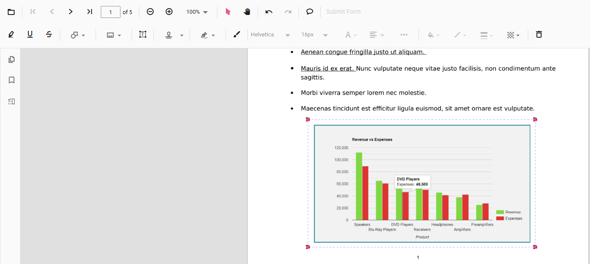Click the Open File folder icon

coord(11,12)
